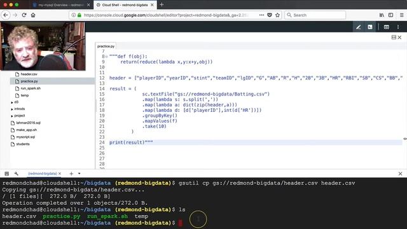407x229 pixels.
Task: Open a new browser tab
Action: 162,4
